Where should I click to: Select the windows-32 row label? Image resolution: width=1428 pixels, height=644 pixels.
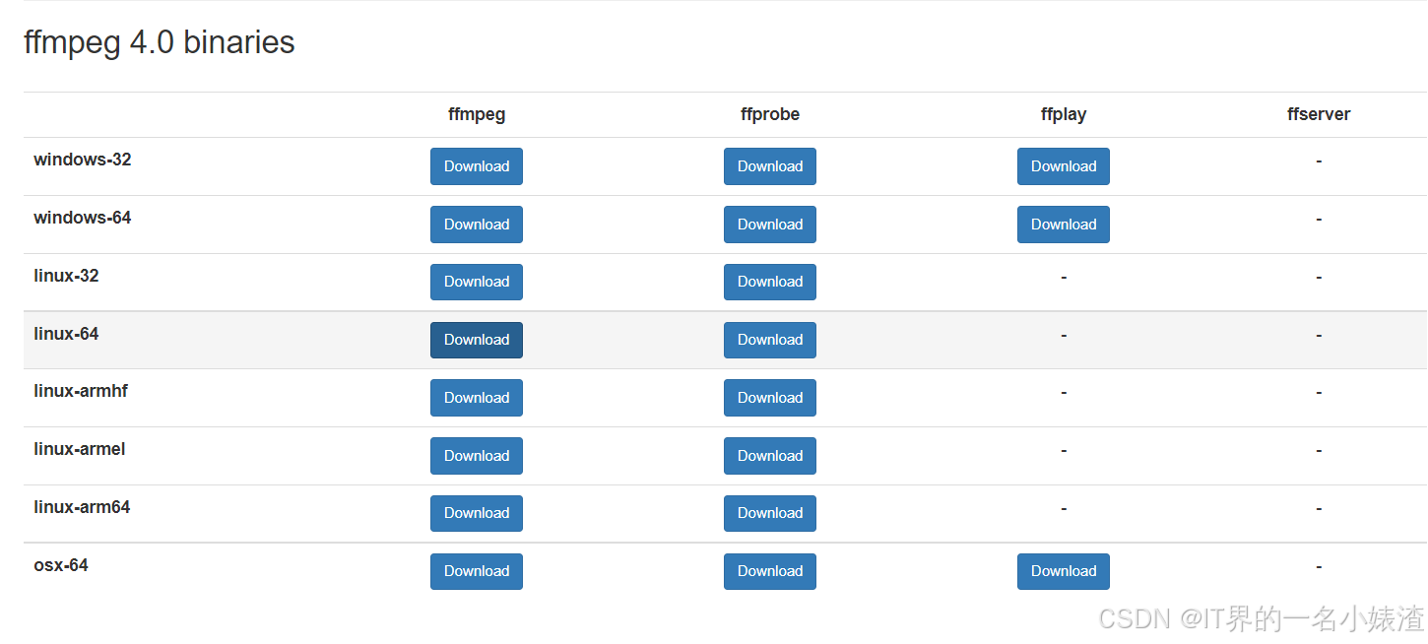coord(83,160)
